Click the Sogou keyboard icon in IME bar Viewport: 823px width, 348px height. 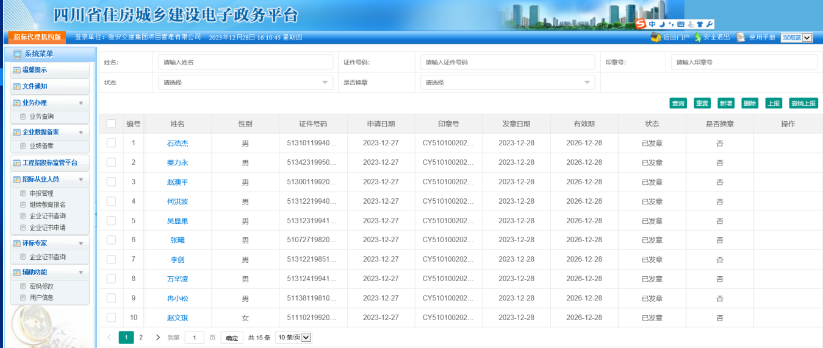point(680,24)
